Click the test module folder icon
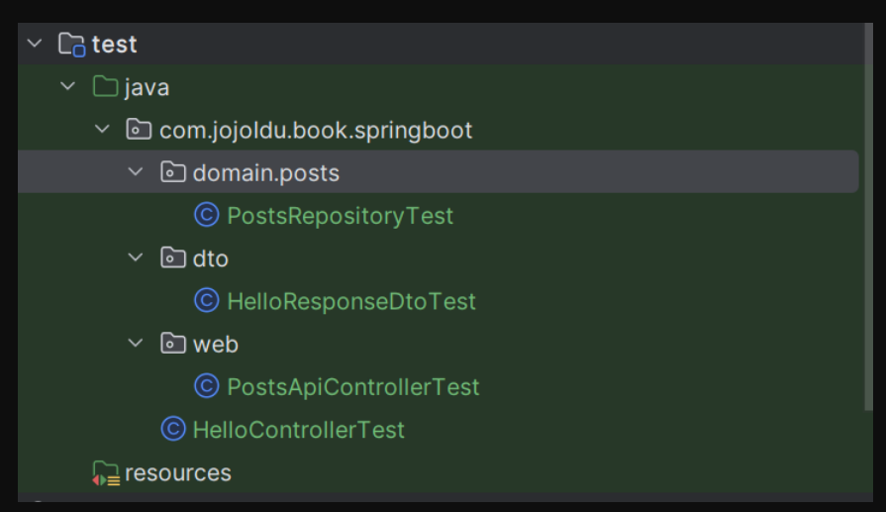Viewport: 886px width, 512px height. 71,45
